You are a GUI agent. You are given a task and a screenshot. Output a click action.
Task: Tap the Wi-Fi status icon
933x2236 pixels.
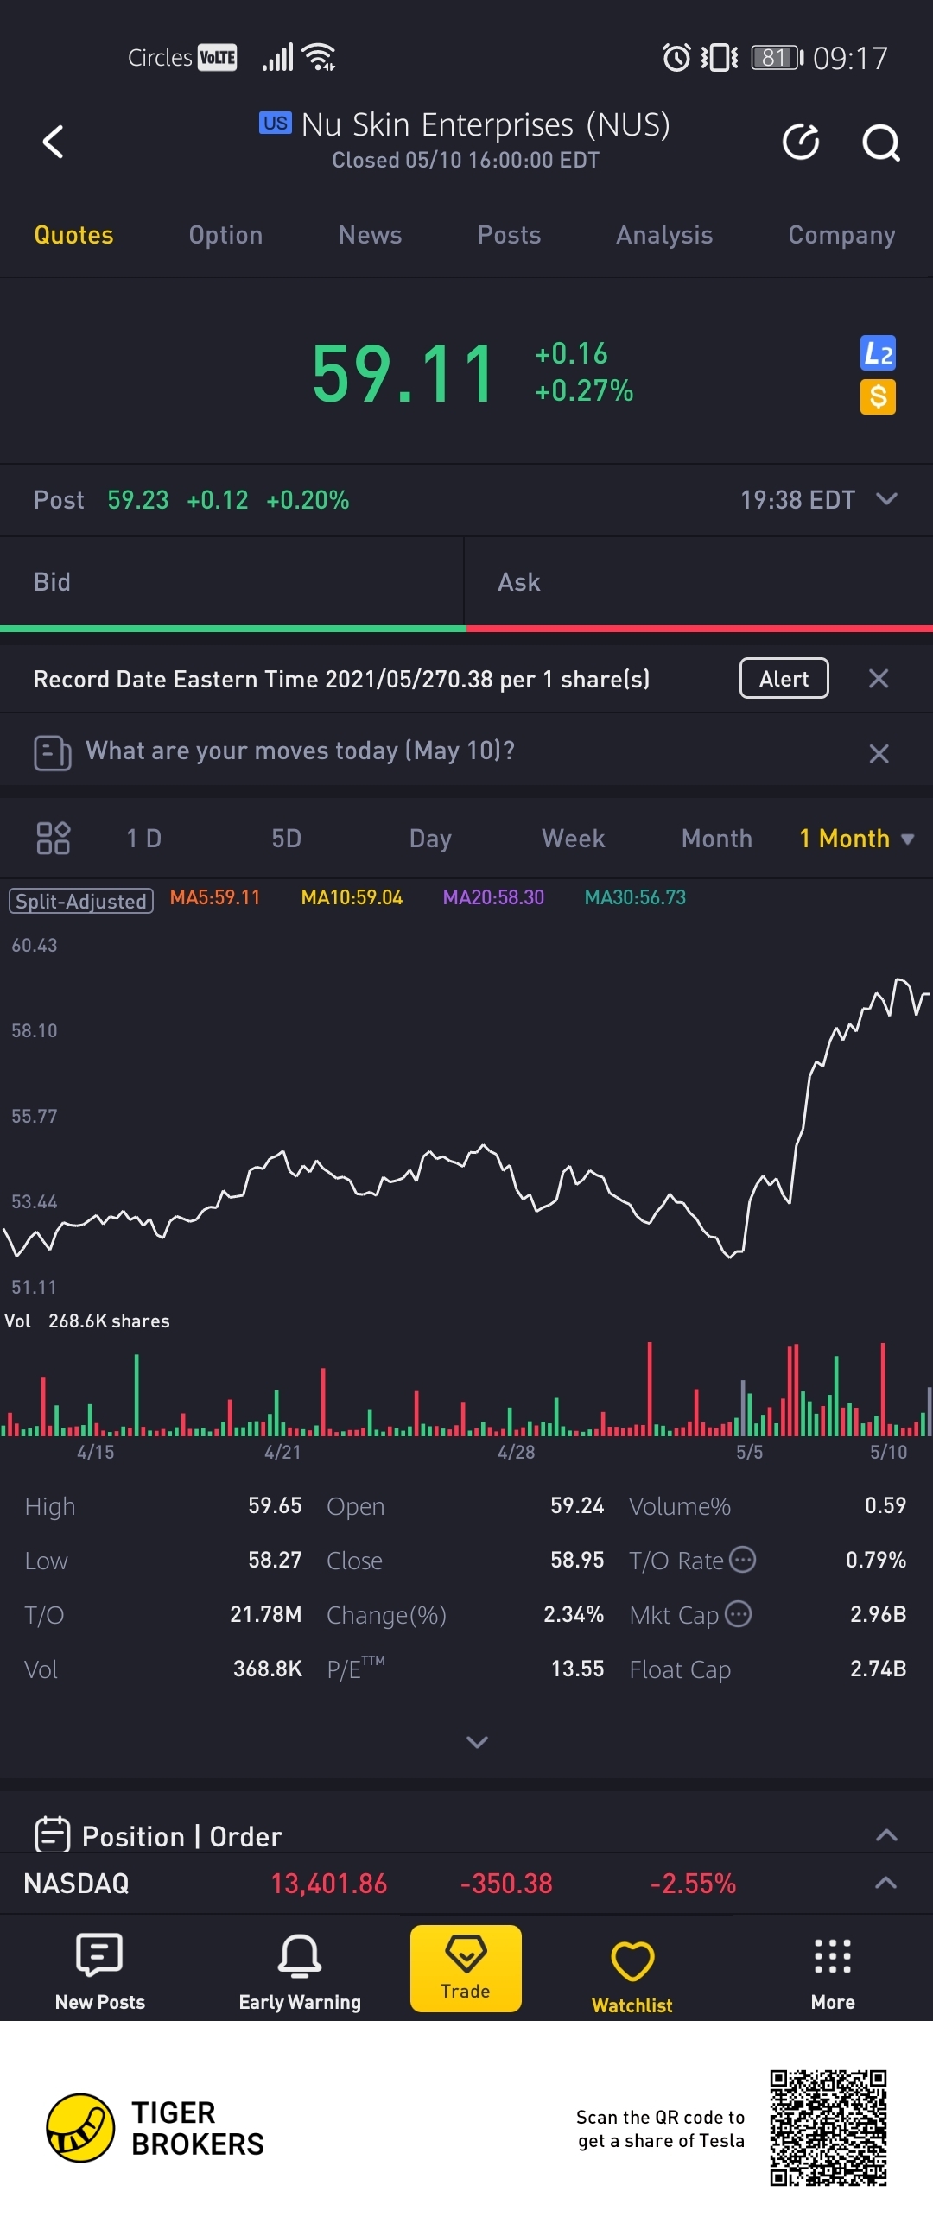(320, 57)
